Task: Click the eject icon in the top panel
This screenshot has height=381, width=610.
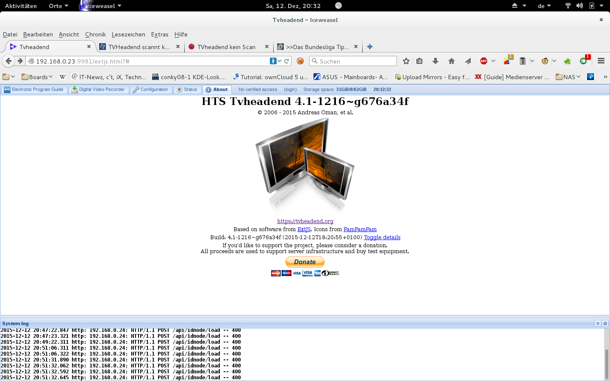Action: (515, 6)
